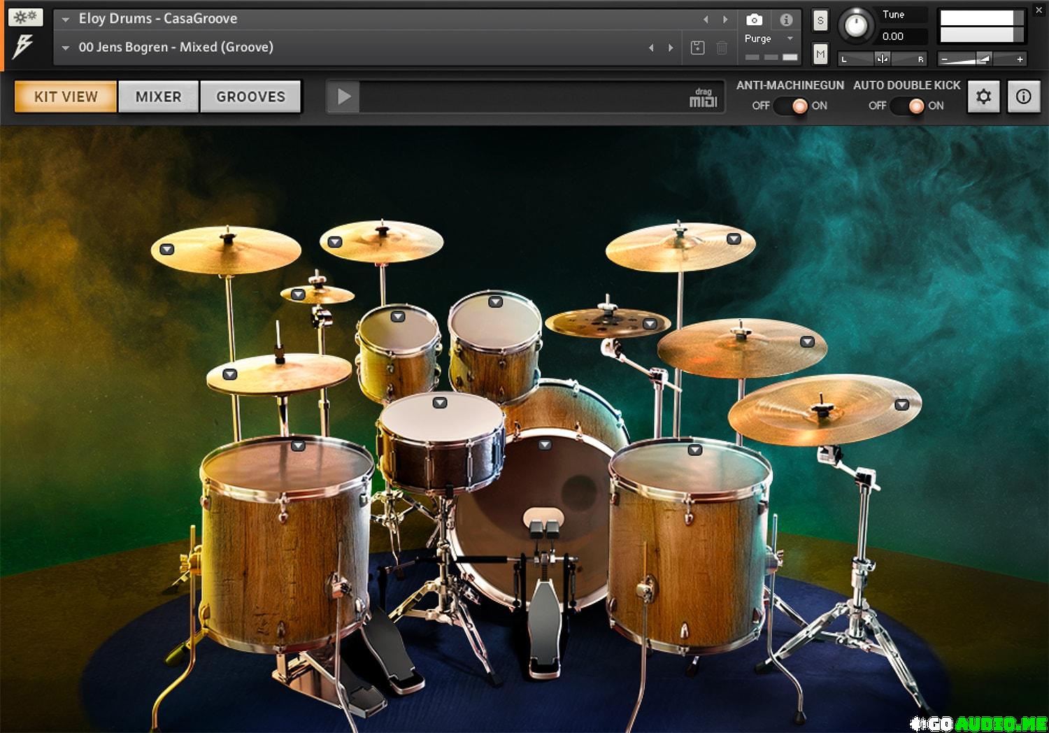This screenshot has height=733, width=1049.
Task: Open the instrument edit wrench icon
Action: pyautogui.click(x=26, y=17)
